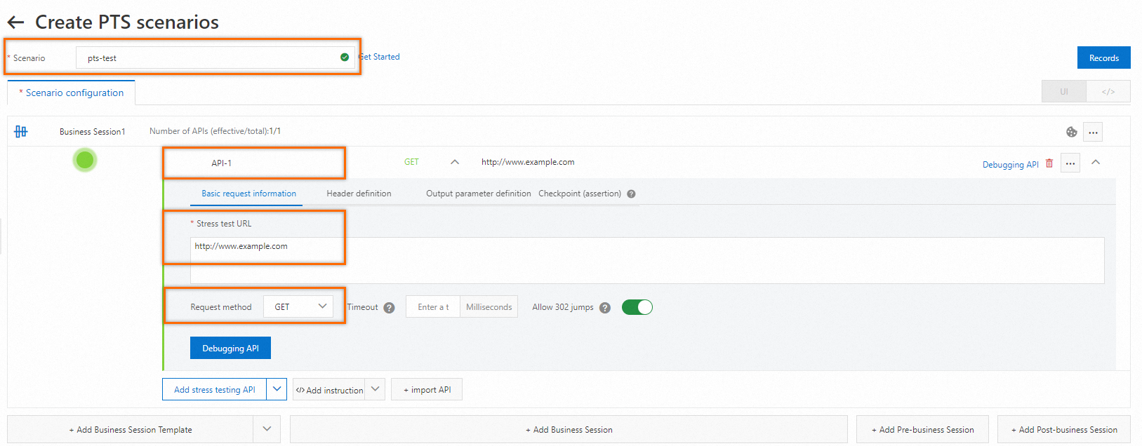Open the Checkpoint (assertion) tab

[580, 194]
